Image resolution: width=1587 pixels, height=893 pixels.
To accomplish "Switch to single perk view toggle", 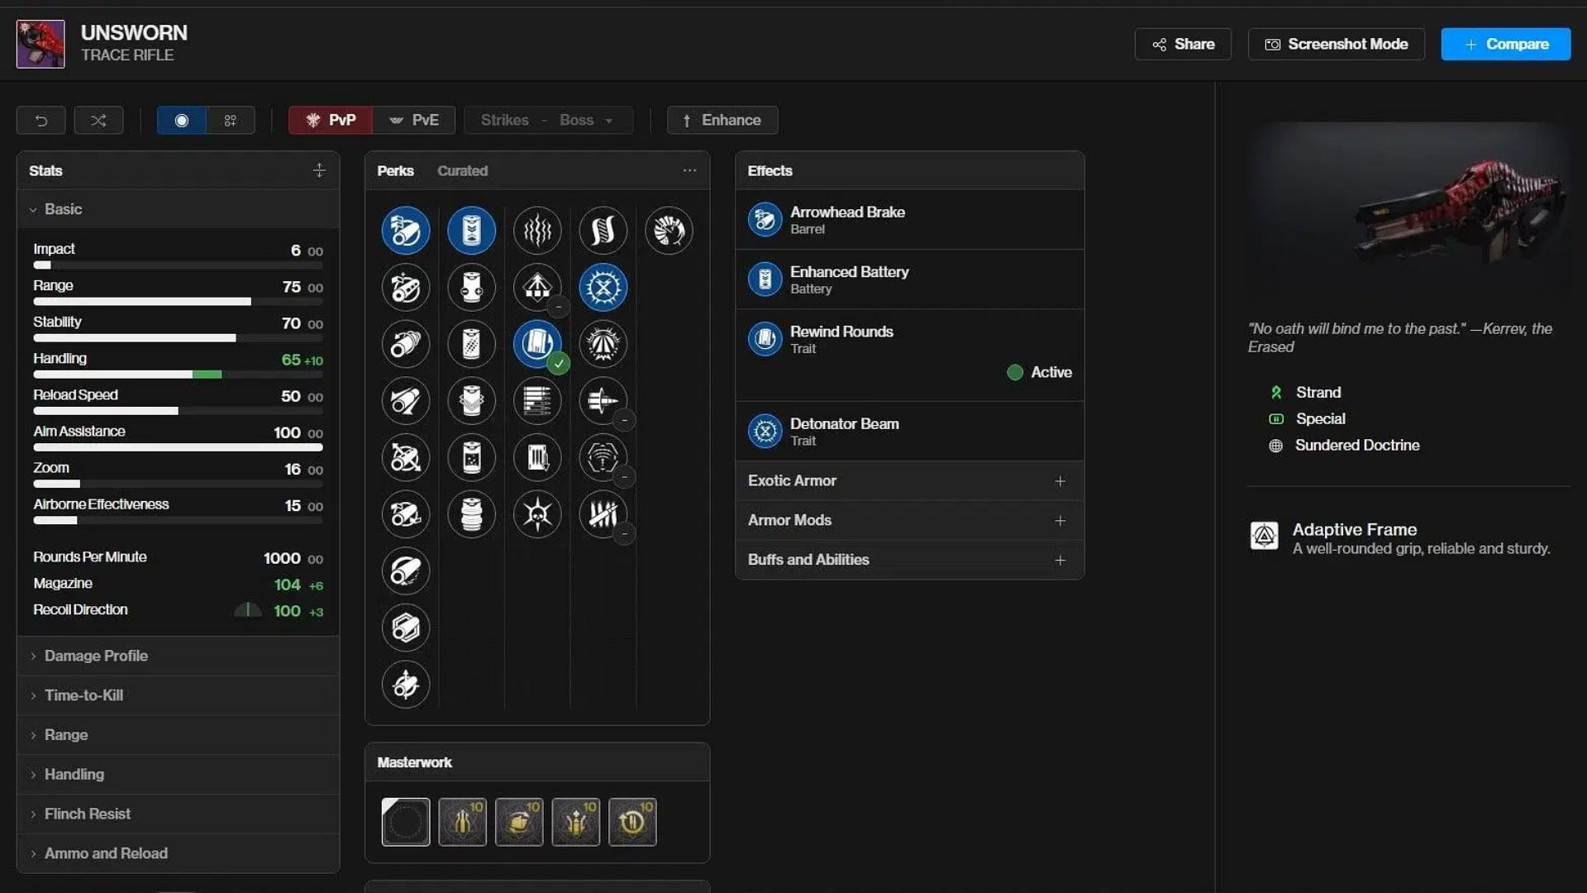I will [181, 121].
